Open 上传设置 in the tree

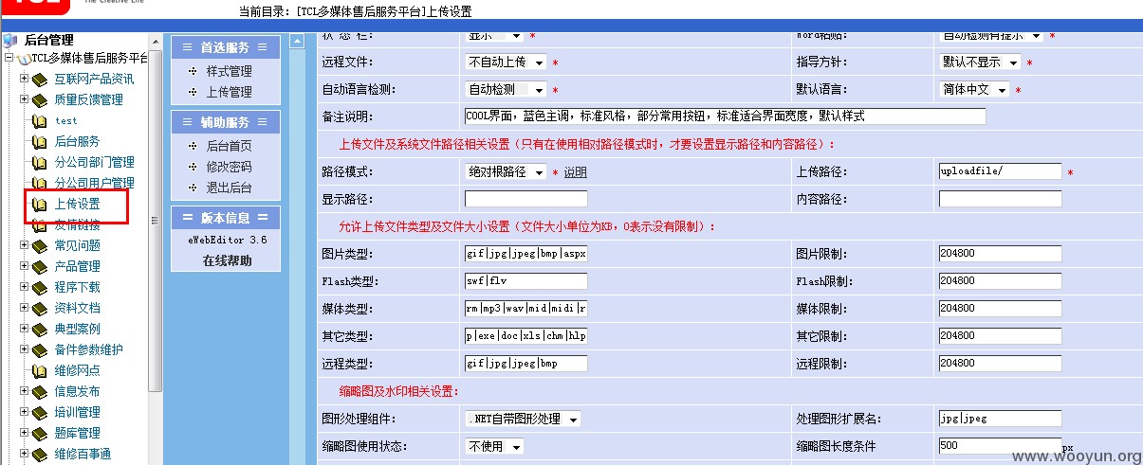tap(77, 204)
